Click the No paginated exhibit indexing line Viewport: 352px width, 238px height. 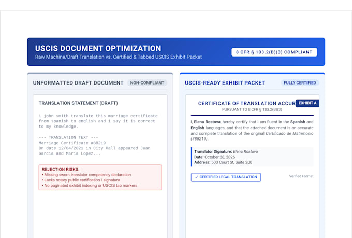coord(90,185)
